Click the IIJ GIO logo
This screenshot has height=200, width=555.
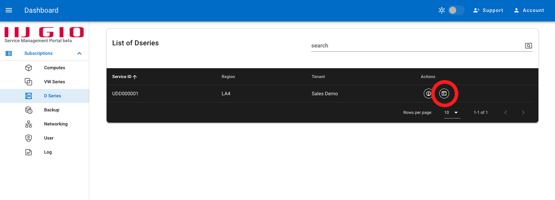pyautogui.click(x=44, y=32)
